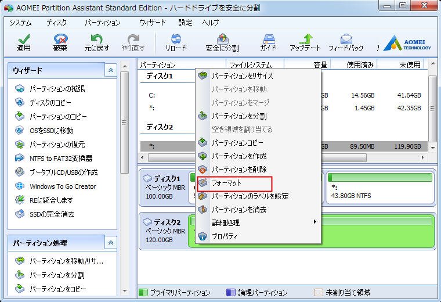Choose パーティションコピー from context menu
The image size is (441, 302).
click(x=258, y=143)
